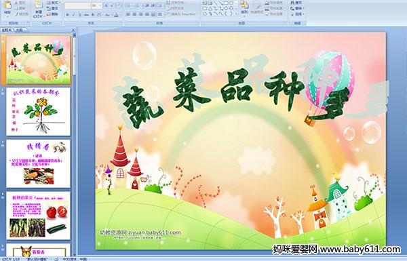The image size is (407, 261).
Task: Toggle Bold formatting
Action: 67,15
